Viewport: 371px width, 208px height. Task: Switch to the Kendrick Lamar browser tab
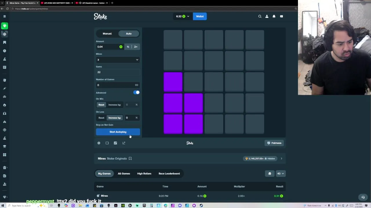click(x=92, y=3)
